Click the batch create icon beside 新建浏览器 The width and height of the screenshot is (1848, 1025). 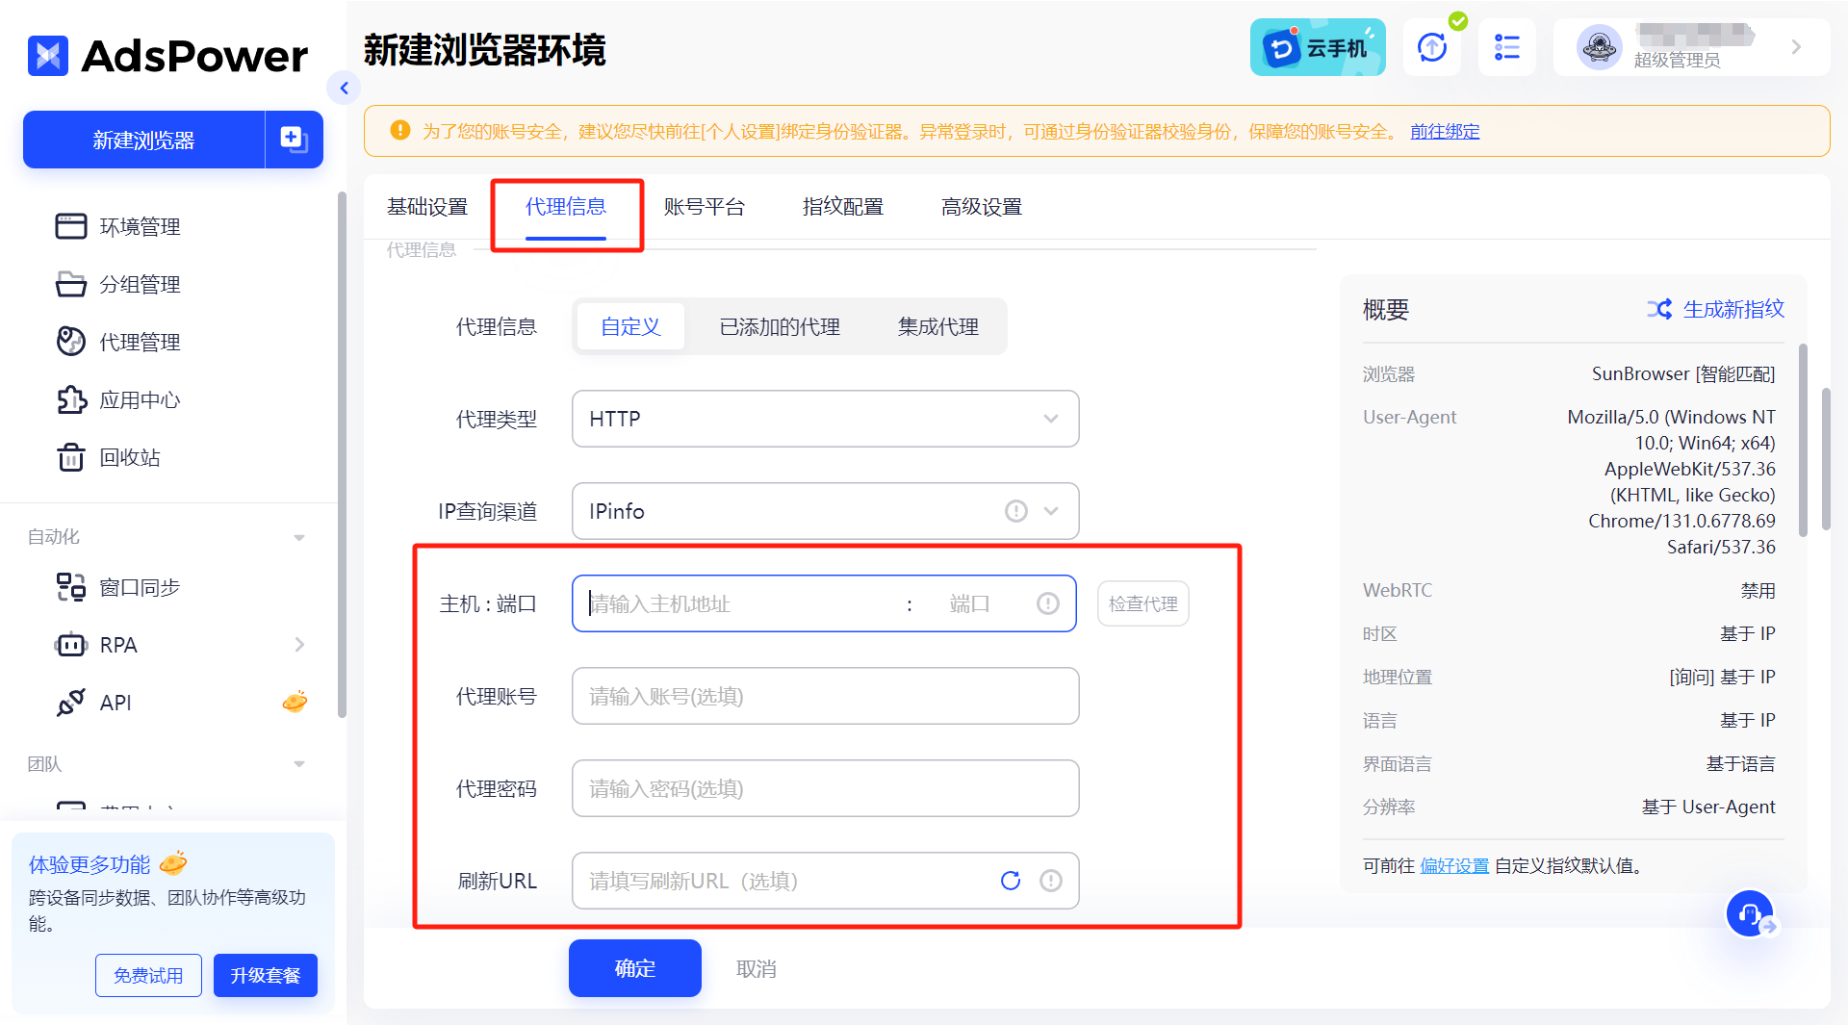click(294, 140)
